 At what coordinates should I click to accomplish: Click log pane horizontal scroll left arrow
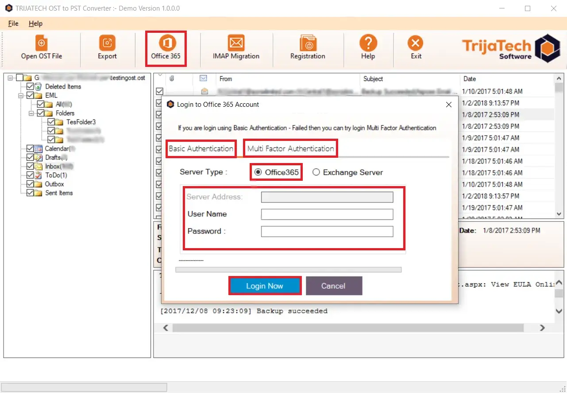166,328
